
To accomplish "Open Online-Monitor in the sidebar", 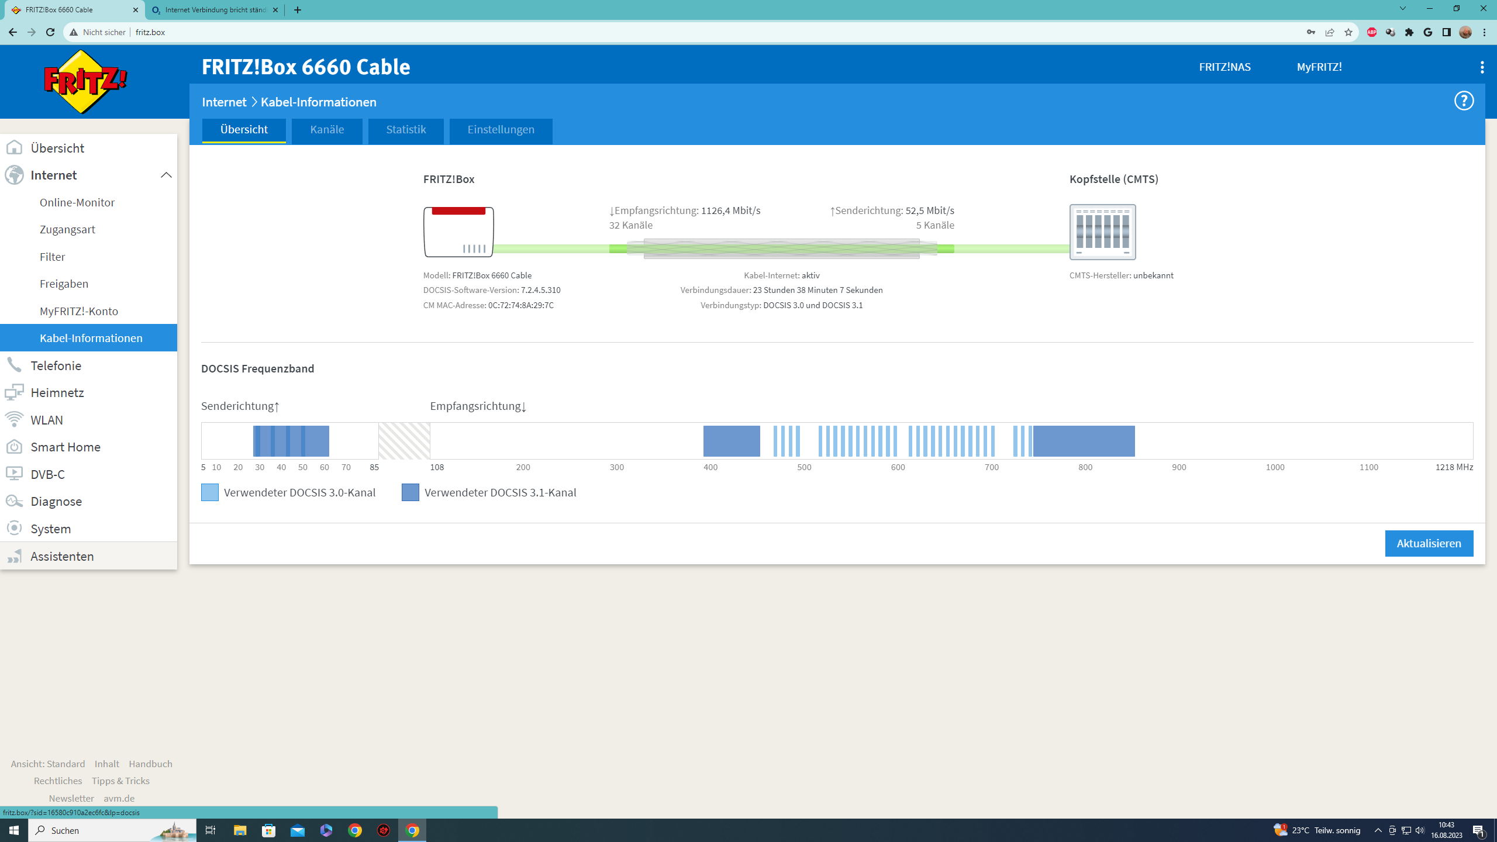I will pos(77,202).
